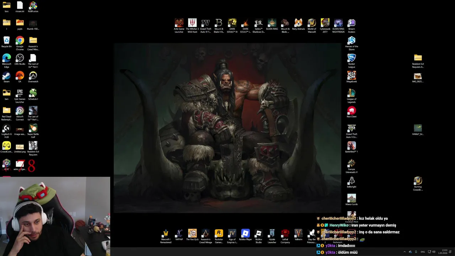Switch the ENG input language indicator
455x256 pixels.
tap(423, 252)
